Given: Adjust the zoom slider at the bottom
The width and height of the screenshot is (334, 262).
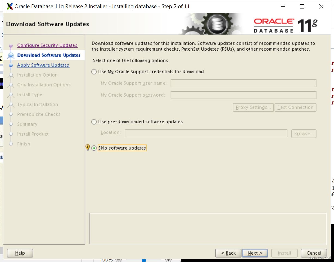Looking at the screenshot, I should [x=144, y=260].
